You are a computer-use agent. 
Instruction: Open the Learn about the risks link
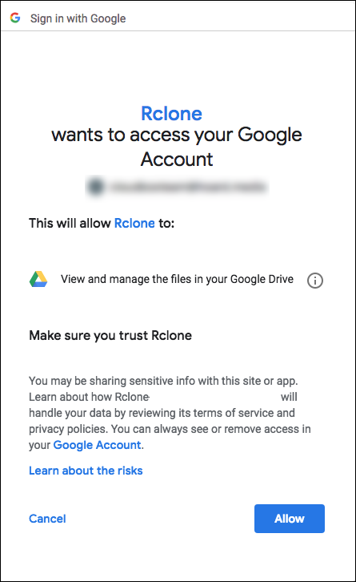click(86, 471)
